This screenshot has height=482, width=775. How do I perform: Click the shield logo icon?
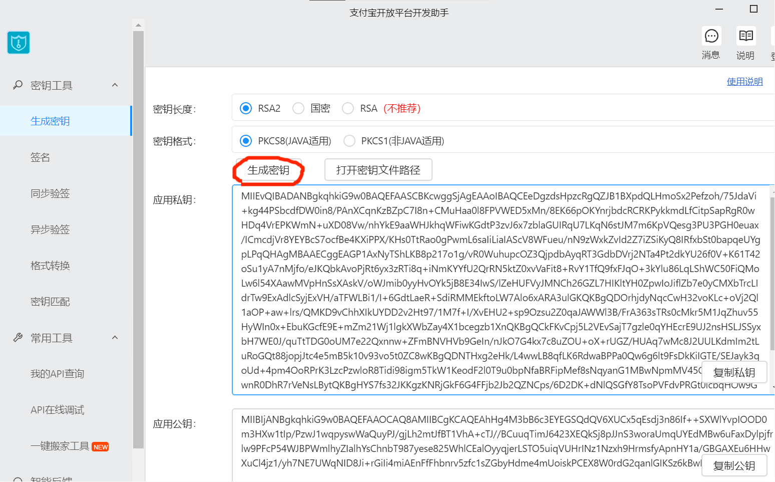19,43
